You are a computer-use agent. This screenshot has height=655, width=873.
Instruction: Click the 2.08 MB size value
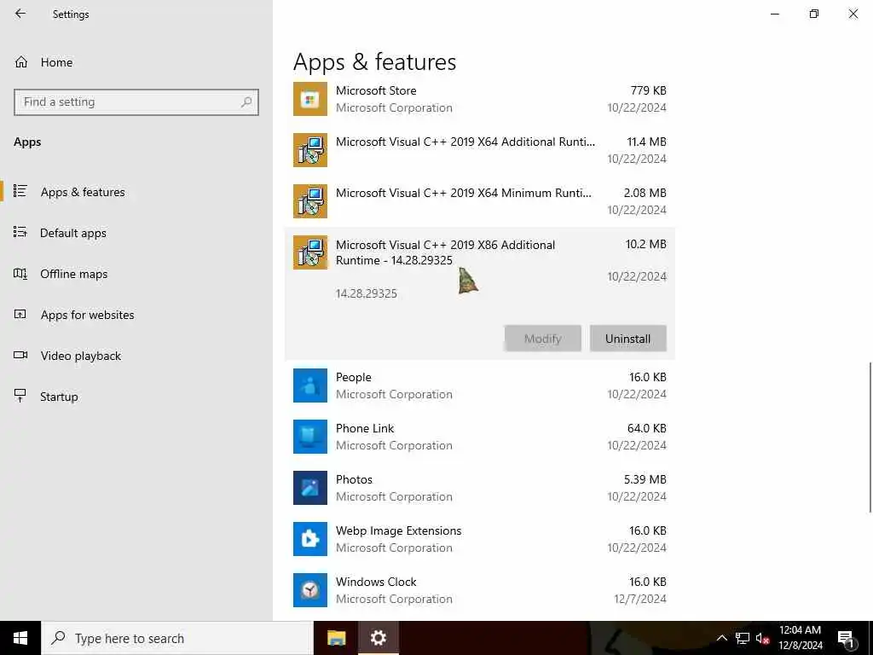coord(645,193)
